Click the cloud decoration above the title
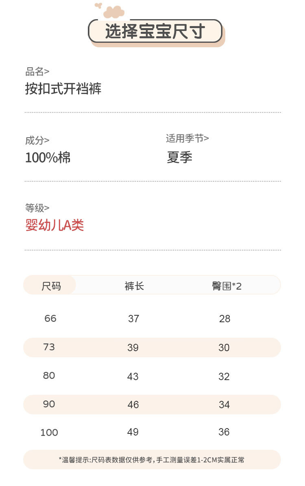This screenshot has width=305, height=486. pyautogui.click(x=113, y=12)
